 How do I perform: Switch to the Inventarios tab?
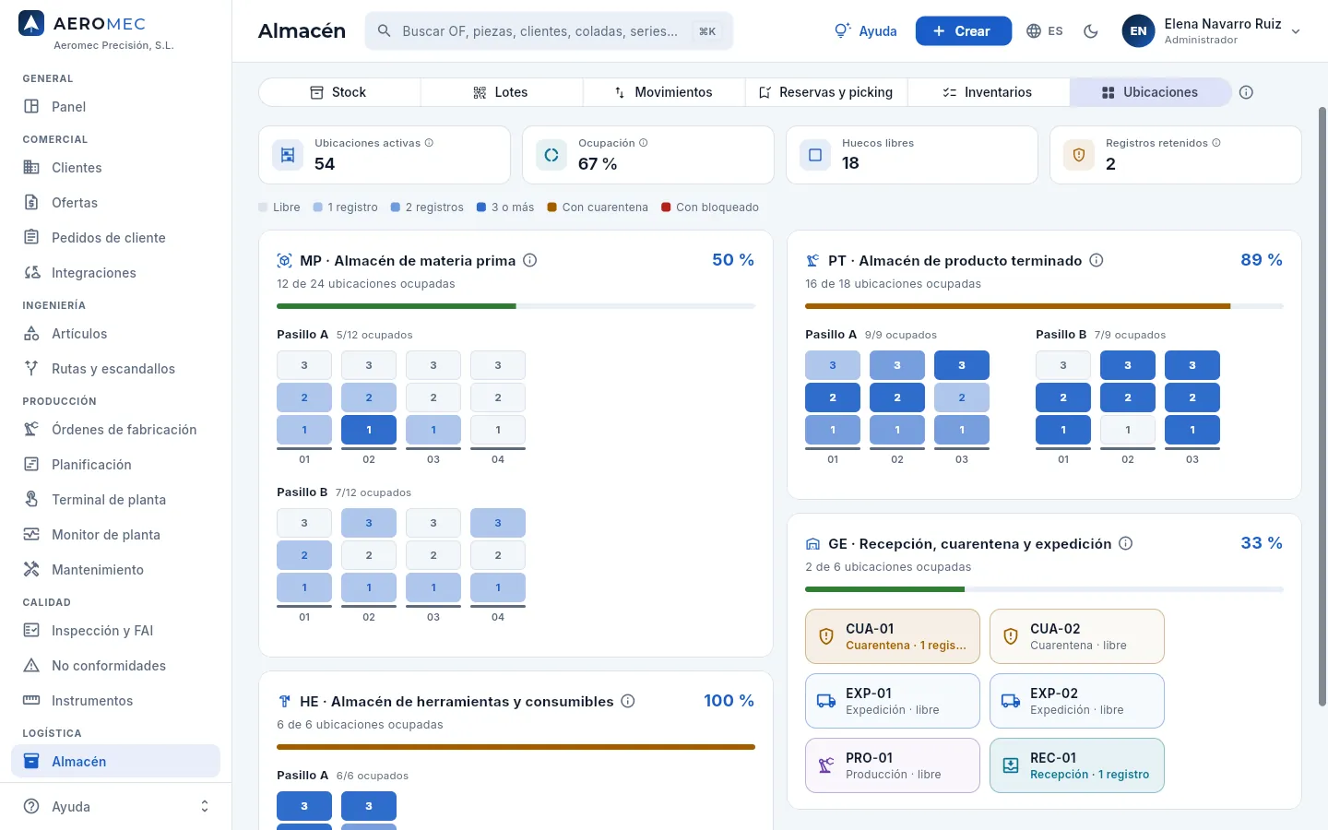click(989, 92)
